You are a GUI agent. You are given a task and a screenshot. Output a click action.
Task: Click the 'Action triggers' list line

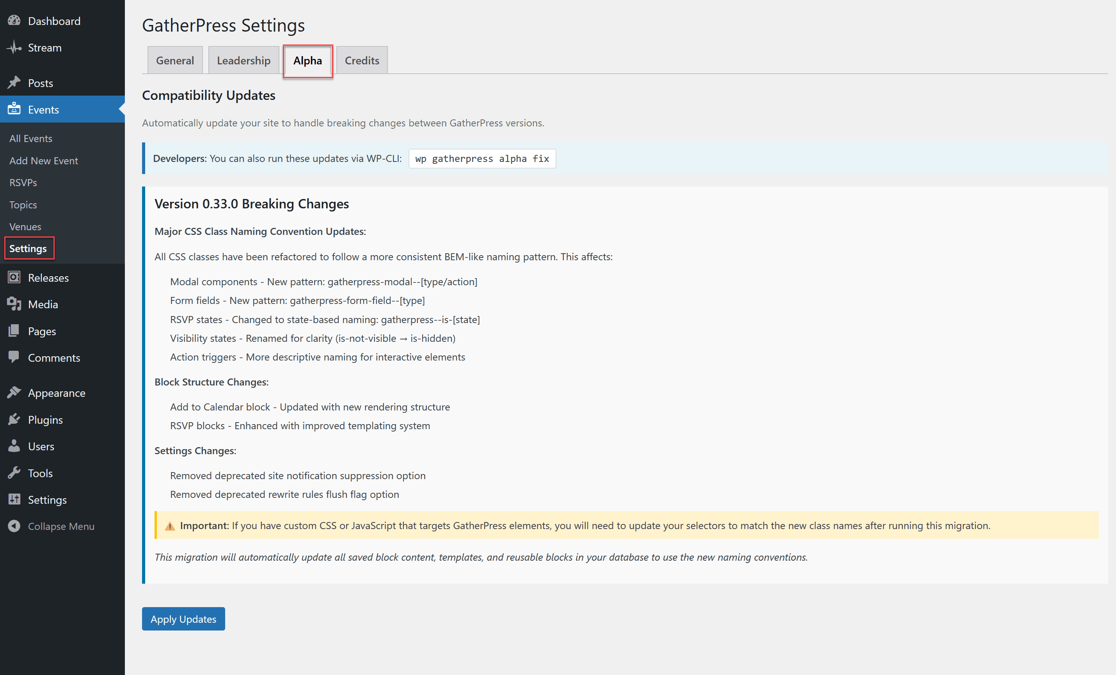[x=318, y=357]
